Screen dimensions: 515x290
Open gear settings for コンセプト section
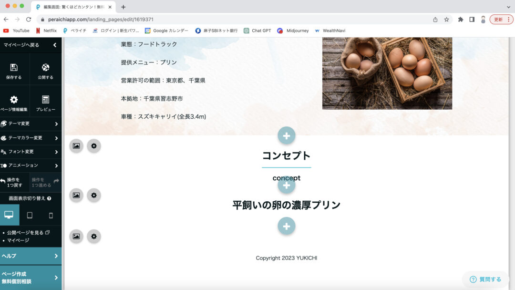(x=94, y=146)
